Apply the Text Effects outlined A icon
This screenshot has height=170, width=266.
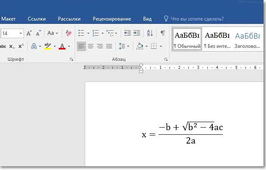tap(34, 46)
